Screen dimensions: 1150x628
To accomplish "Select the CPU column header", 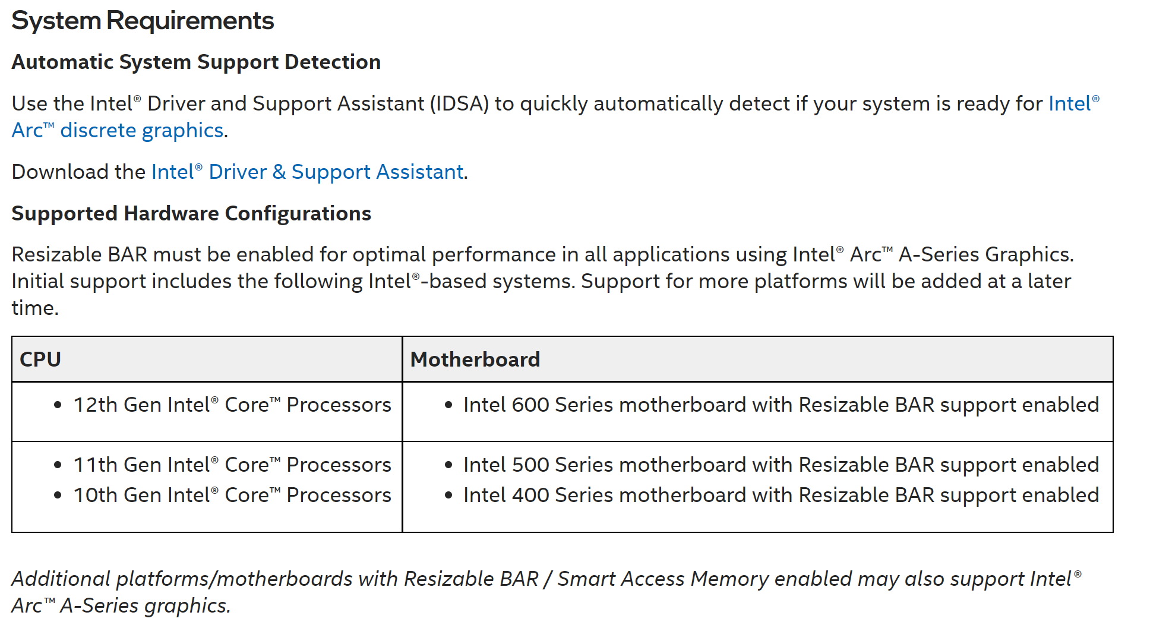I will tap(40, 359).
